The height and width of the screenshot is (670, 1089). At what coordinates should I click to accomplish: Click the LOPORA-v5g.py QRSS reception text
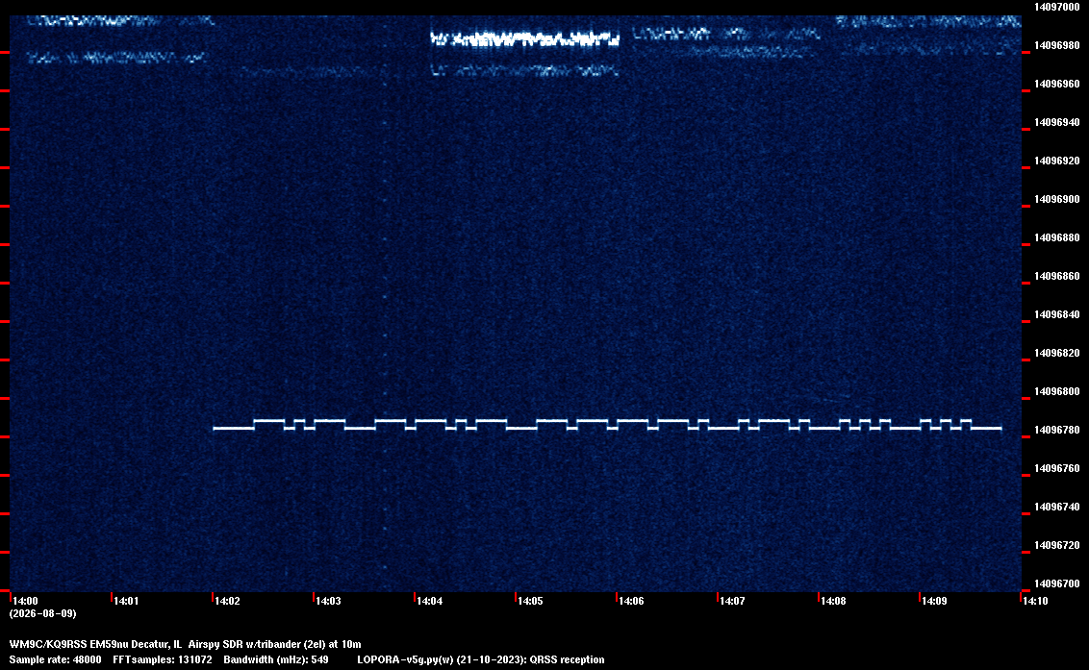(x=481, y=659)
